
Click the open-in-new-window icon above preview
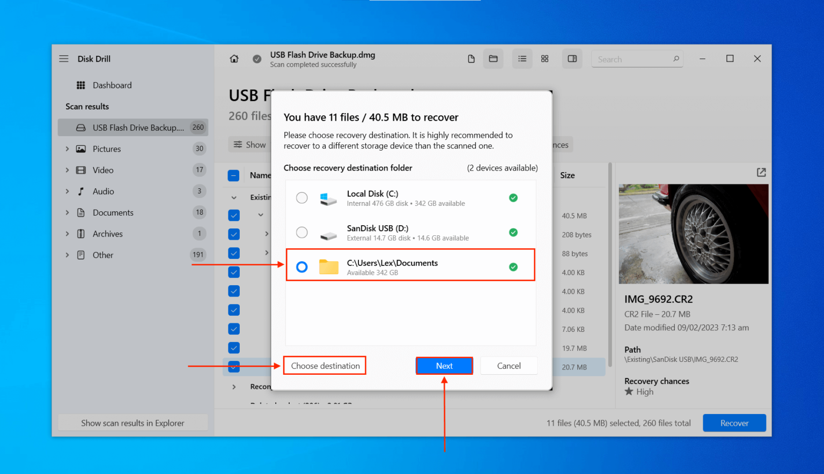(x=761, y=173)
